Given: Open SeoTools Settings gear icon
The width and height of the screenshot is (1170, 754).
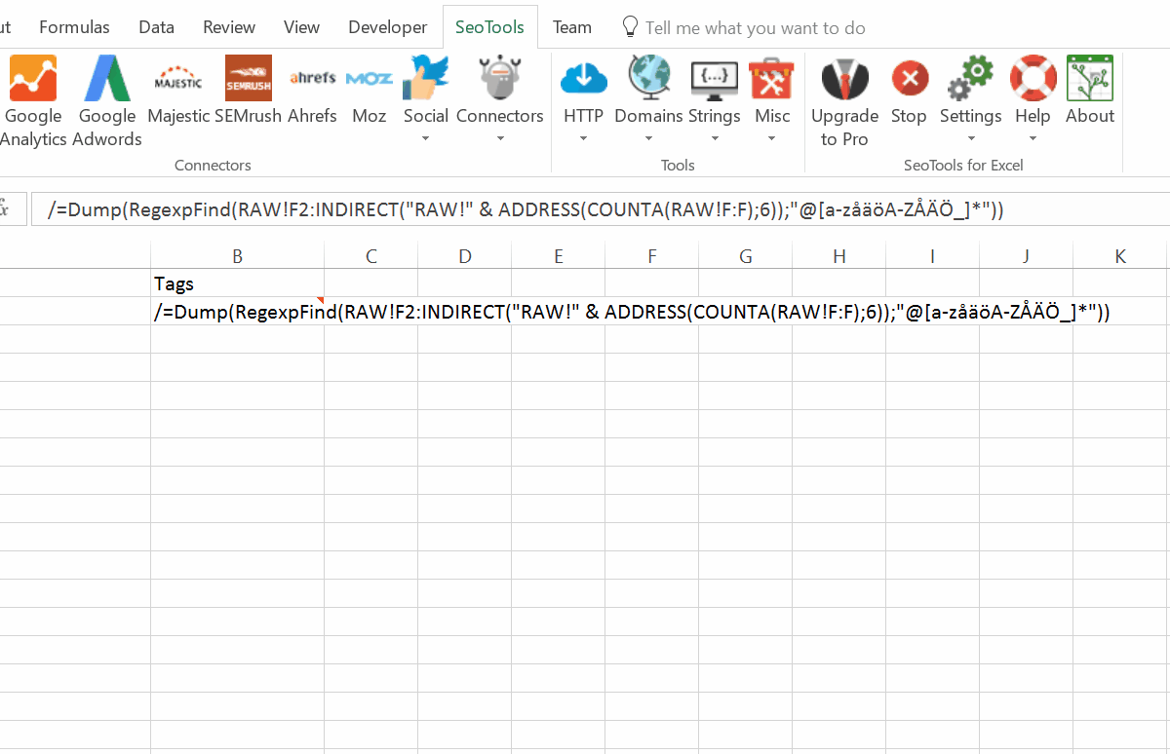Looking at the screenshot, I should pos(970,78).
